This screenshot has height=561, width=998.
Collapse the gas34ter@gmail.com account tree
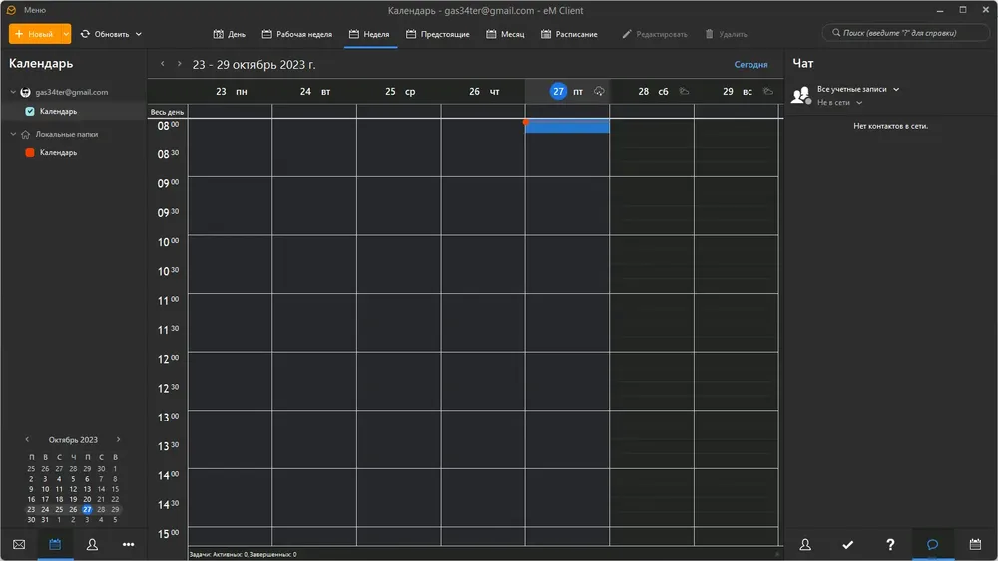click(13, 92)
